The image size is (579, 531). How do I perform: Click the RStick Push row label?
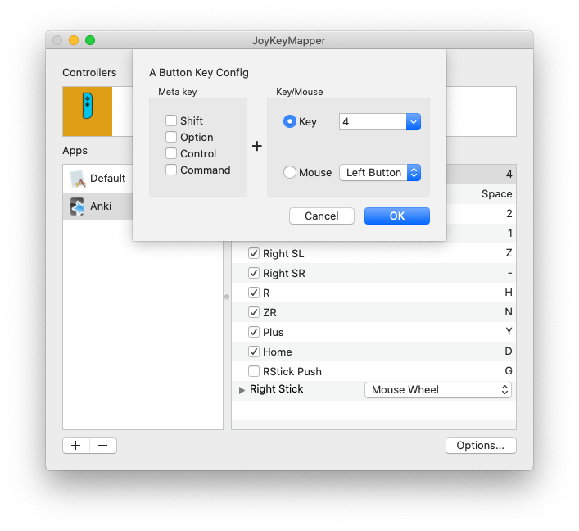[x=292, y=371]
